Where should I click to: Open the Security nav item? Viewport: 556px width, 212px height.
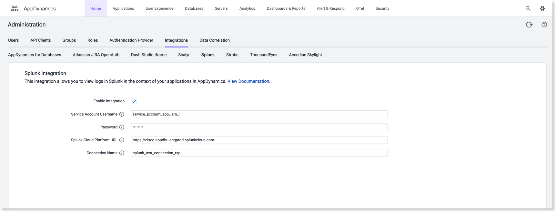382,8
